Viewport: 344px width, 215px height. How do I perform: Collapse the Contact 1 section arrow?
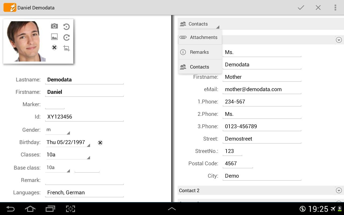point(339,40)
